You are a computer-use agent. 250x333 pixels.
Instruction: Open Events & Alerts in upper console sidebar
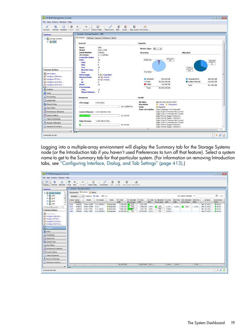pyautogui.click(x=58, y=115)
